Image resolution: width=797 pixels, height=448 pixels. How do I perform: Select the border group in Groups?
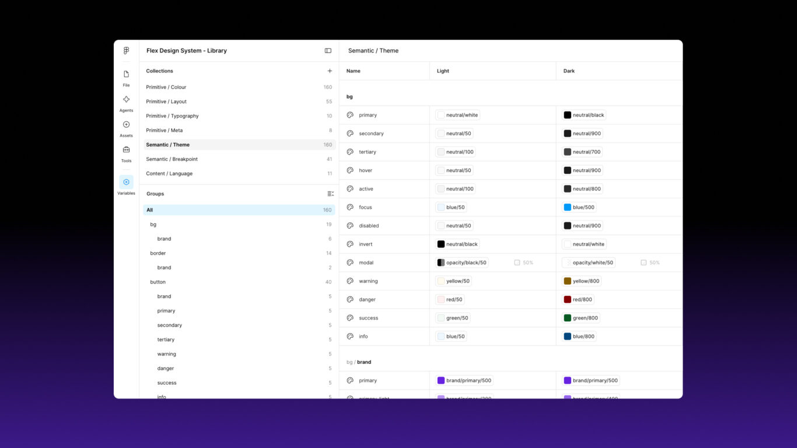pyautogui.click(x=239, y=253)
